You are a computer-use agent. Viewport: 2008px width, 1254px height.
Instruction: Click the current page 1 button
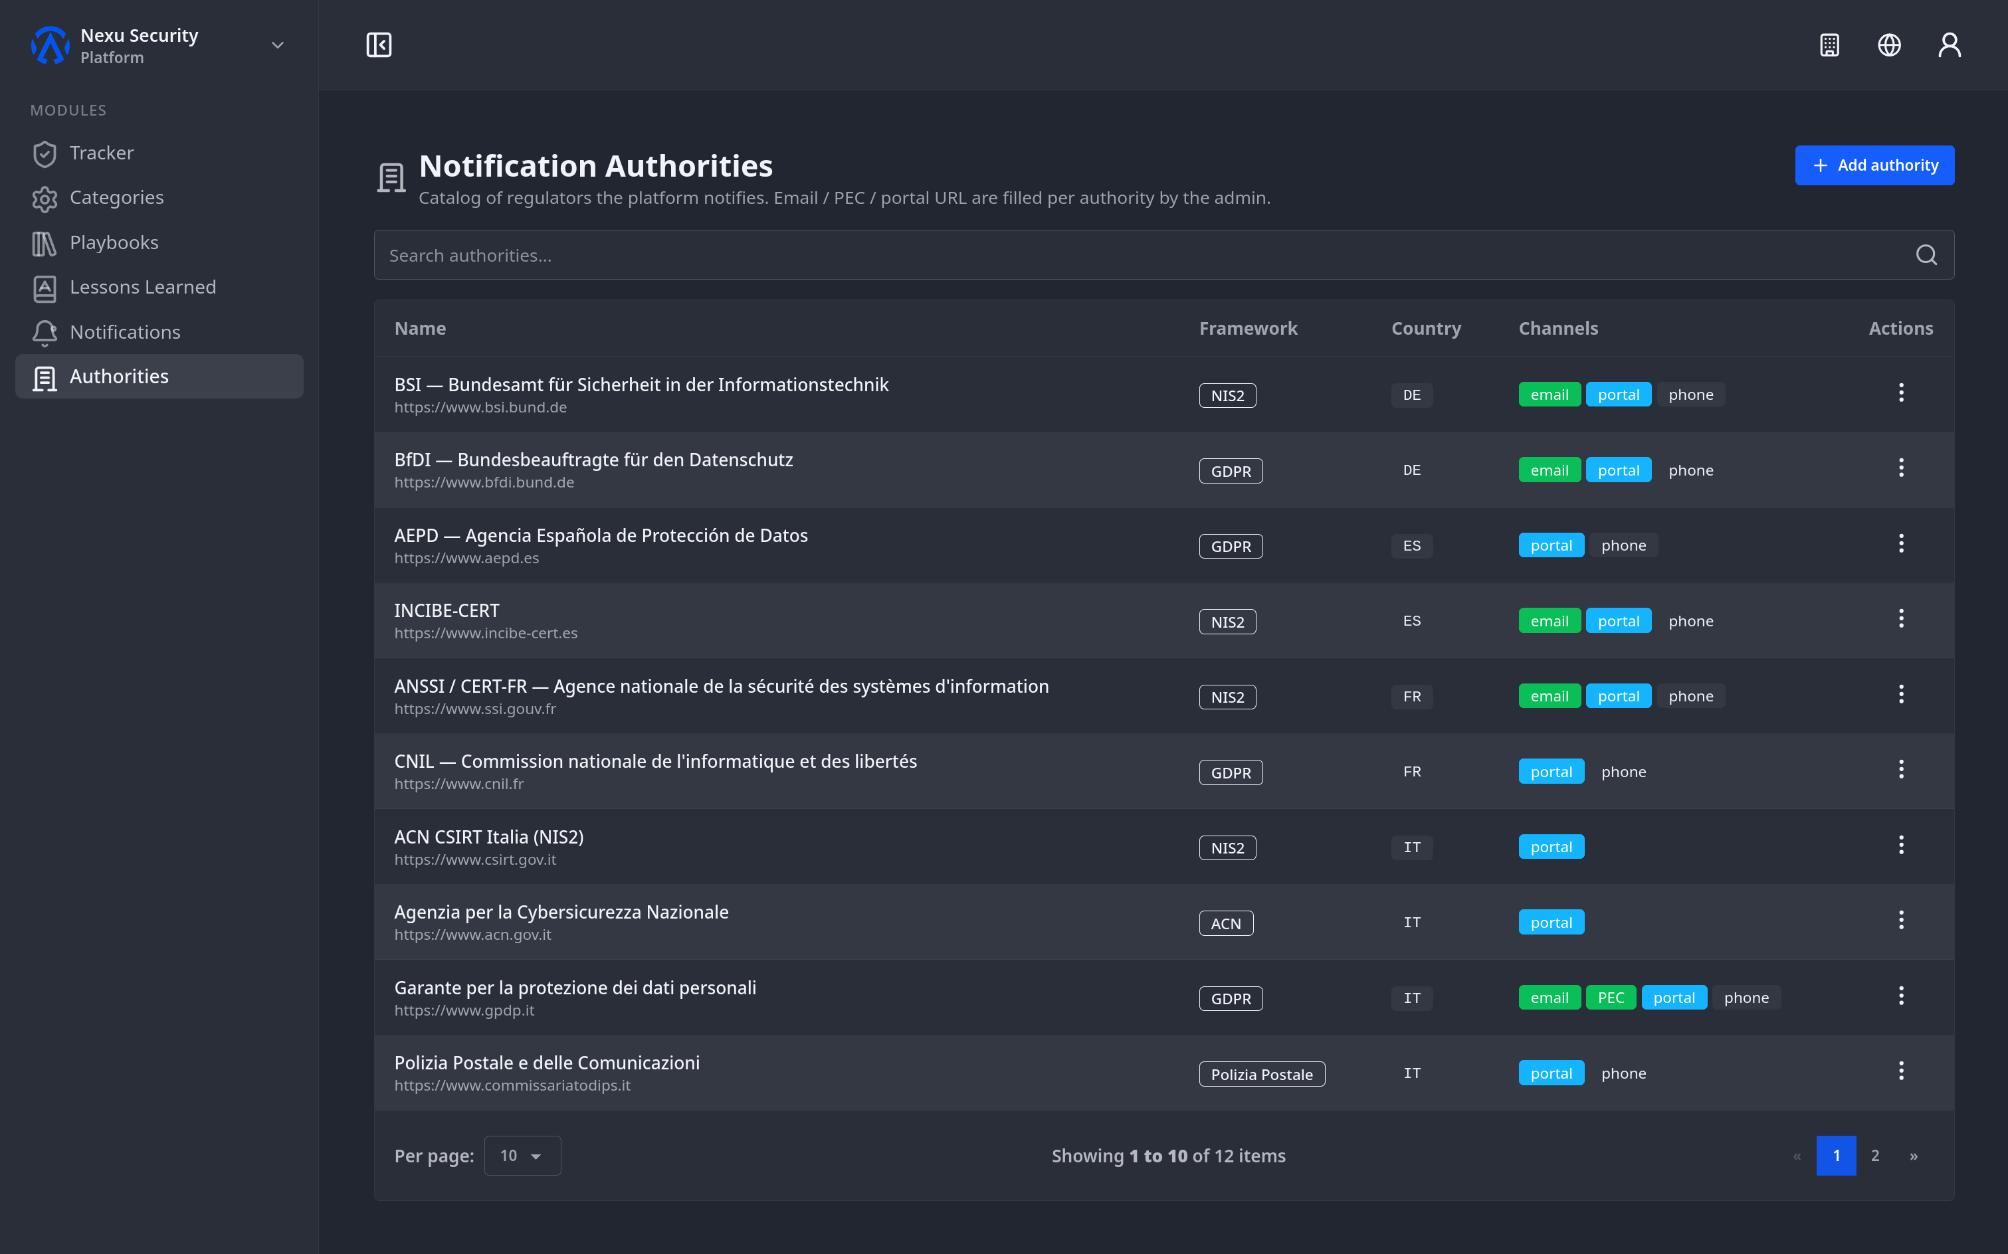(x=1837, y=1155)
